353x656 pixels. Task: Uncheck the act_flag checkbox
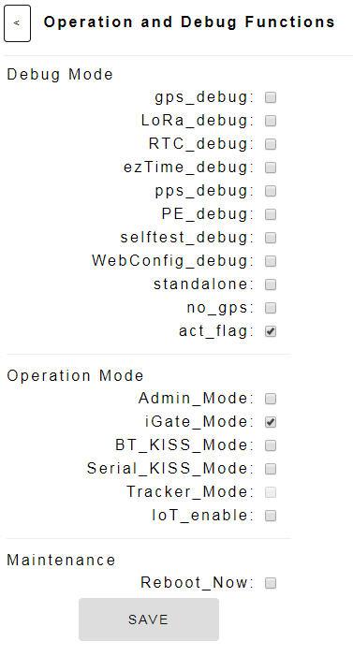click(x=271, y=332)
